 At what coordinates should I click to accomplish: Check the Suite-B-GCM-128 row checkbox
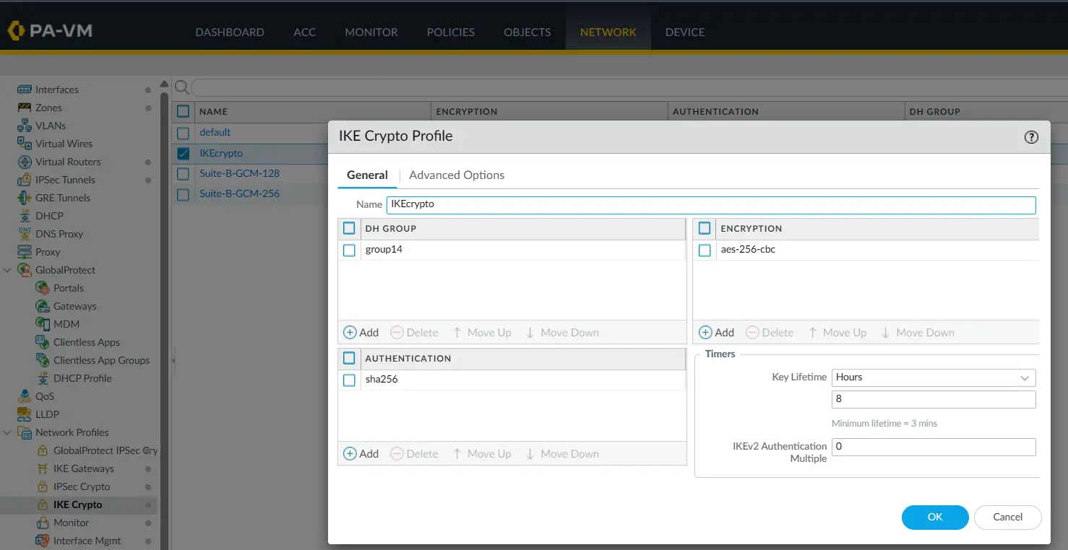[x=183, y=174]
